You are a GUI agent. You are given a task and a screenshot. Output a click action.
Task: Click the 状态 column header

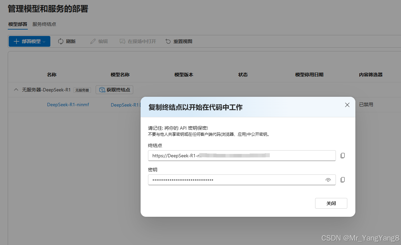point(243,75)
